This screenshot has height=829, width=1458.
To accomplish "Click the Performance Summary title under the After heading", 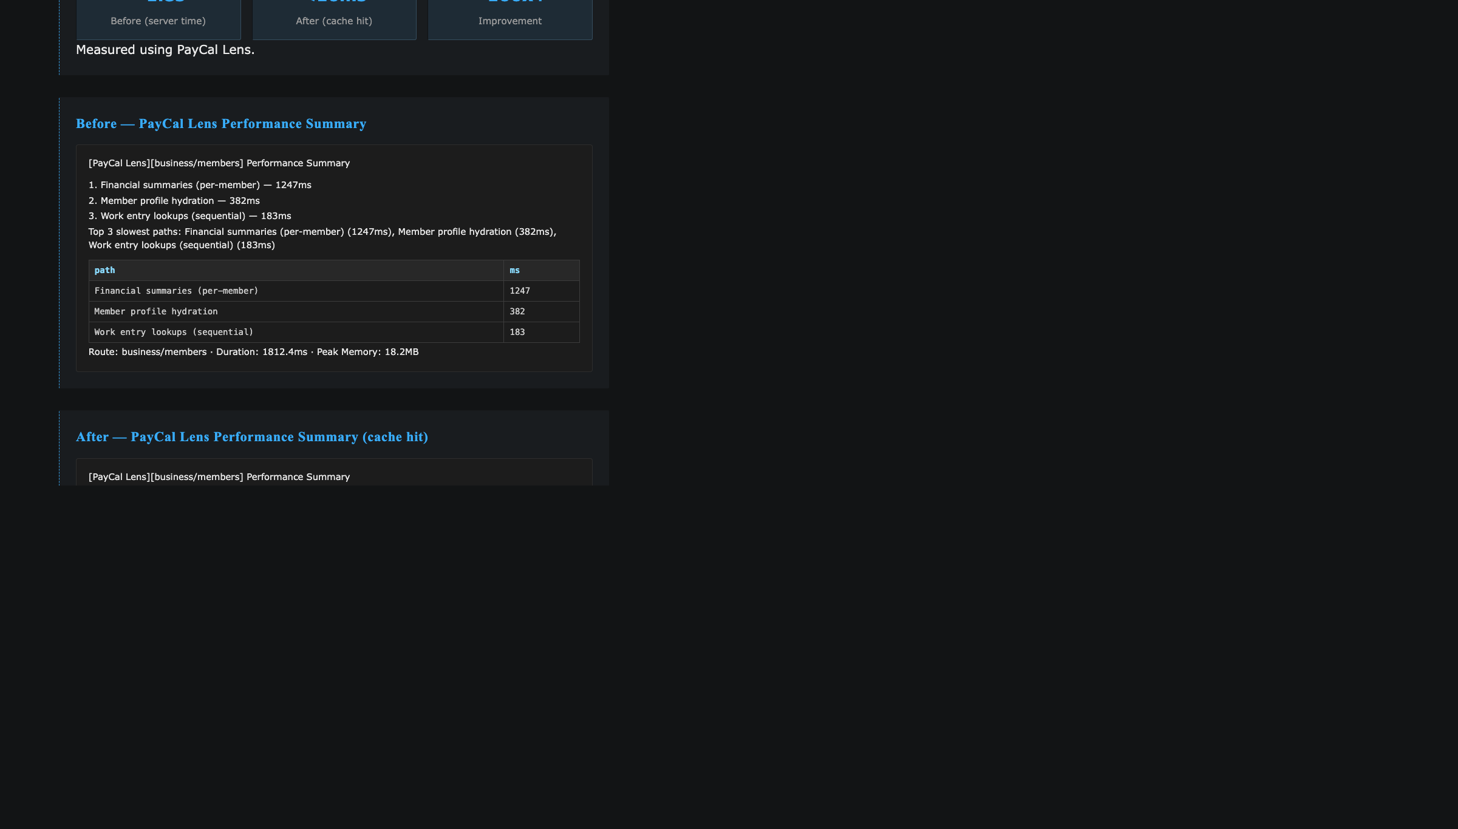I will pyautogui.click(x=219, y=477).
